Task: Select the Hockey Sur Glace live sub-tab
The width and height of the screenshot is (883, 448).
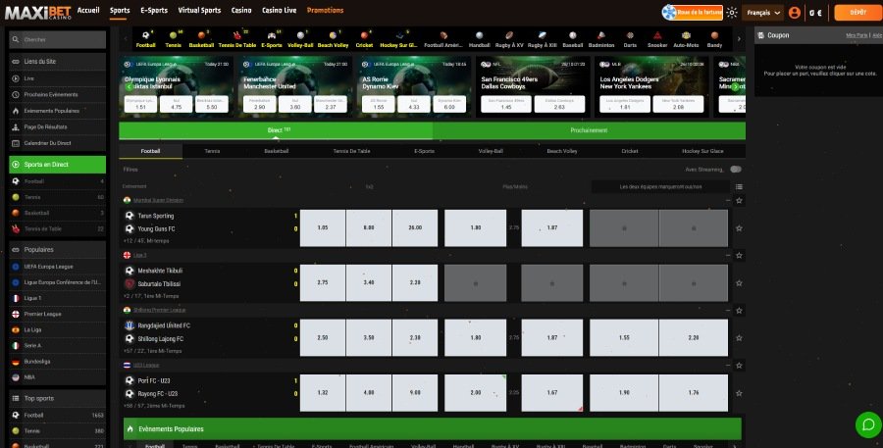Action: (x=702, y=151)
